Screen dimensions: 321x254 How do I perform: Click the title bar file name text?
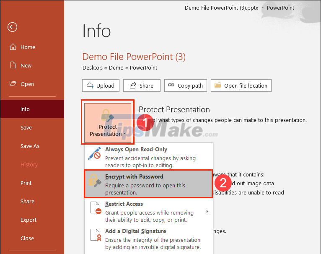[221, 8]
